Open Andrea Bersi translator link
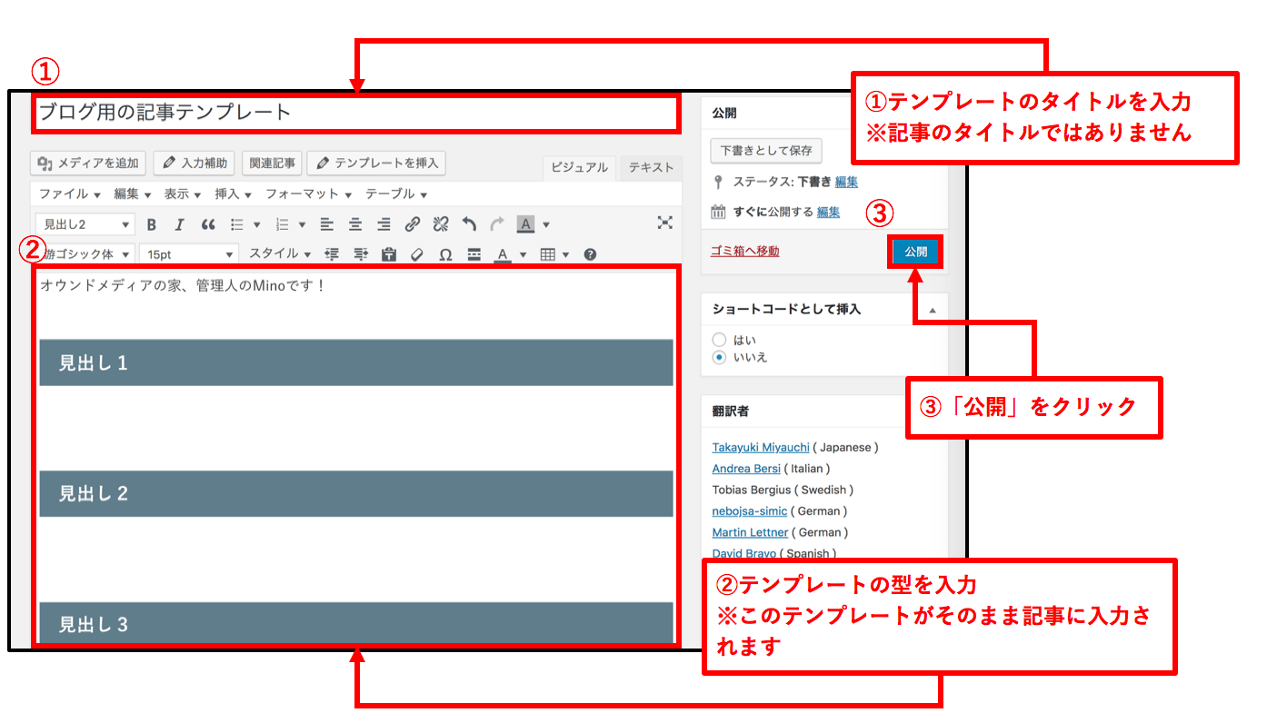The width and height of the screenshot is (1267, 723). click(x=745, y=469)
